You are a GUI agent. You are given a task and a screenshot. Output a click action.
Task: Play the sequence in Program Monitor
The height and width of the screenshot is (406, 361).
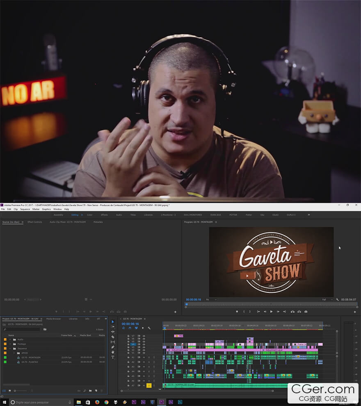pos(271,312)
